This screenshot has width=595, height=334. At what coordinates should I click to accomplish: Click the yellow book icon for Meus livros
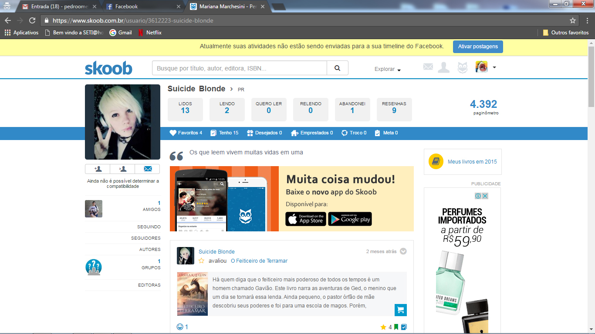coord(436,161)
